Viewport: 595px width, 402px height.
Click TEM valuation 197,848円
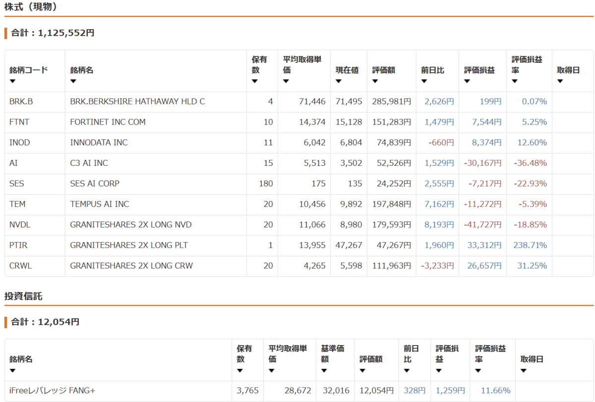click(x=392, y=204)
